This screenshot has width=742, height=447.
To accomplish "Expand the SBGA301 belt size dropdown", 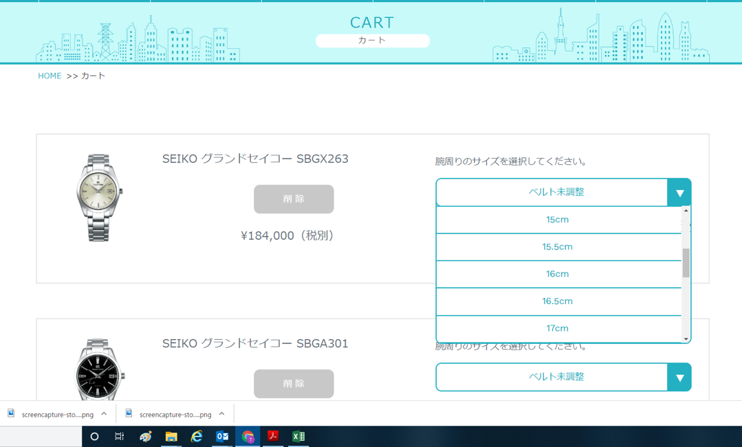I will 679,378.
